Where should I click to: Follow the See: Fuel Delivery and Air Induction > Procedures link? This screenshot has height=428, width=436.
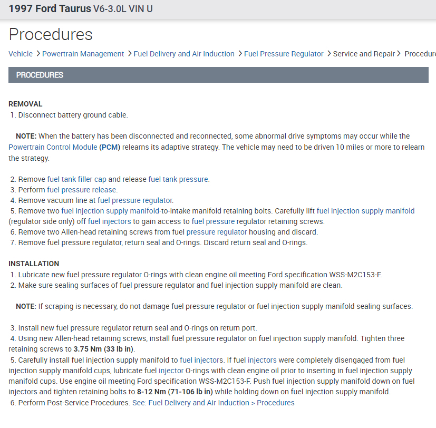[213, 403]
